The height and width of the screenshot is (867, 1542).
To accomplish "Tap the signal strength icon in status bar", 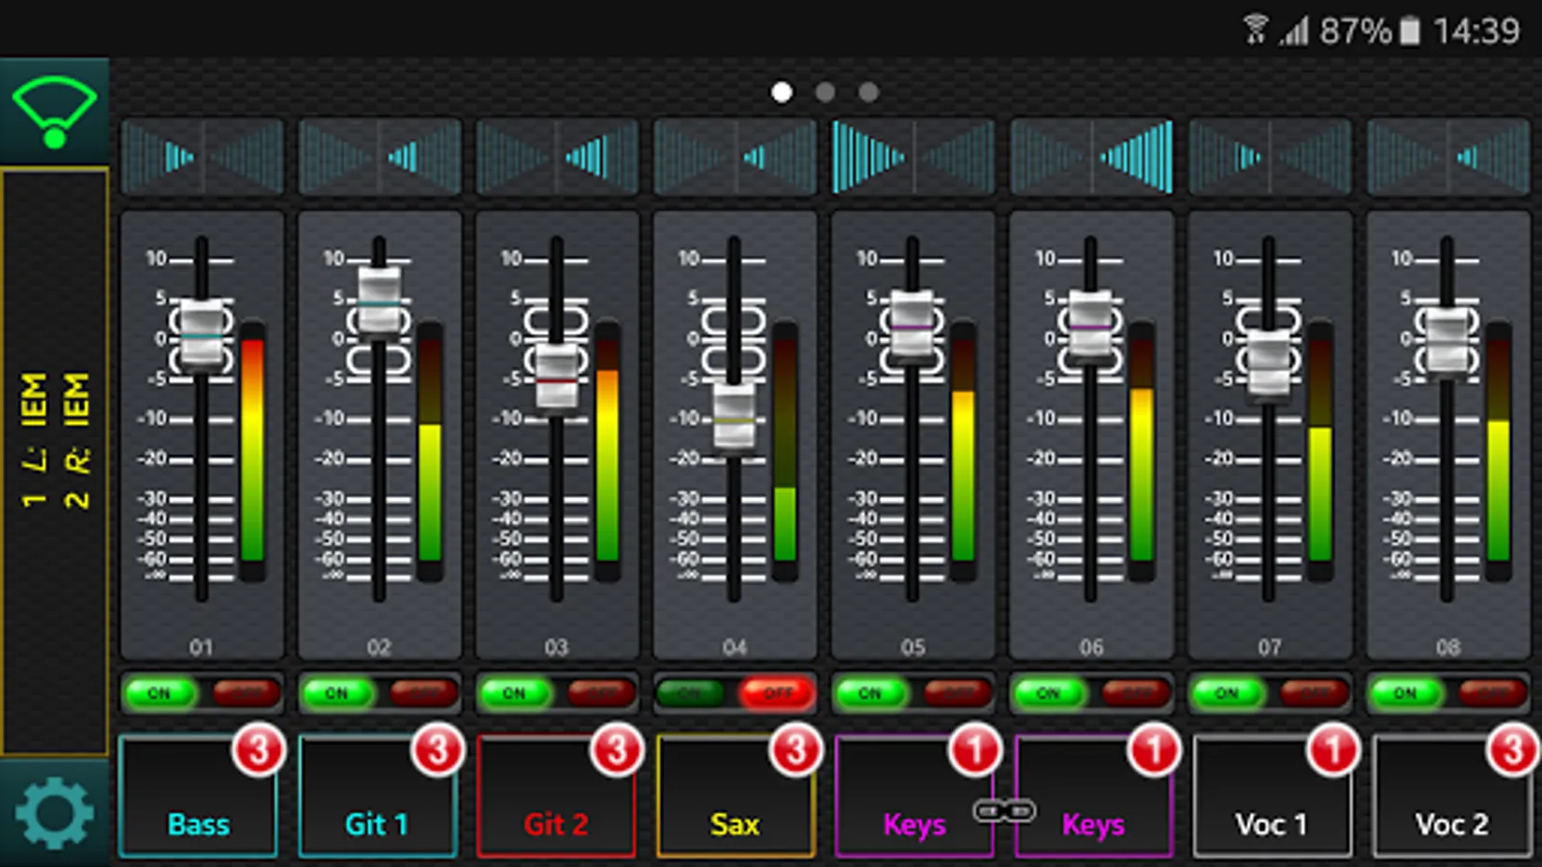I will (1294, 31).
